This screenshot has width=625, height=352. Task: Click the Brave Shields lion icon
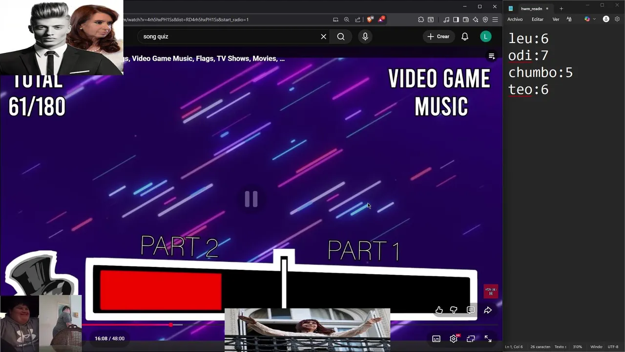pyautogui.click(x=370, y=20)
